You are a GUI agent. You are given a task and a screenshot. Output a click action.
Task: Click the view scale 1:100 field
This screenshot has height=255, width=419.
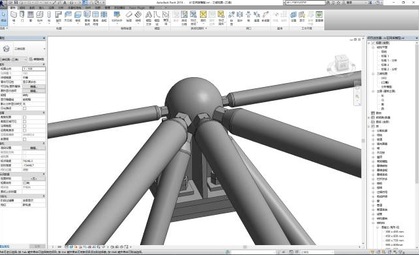34,69
